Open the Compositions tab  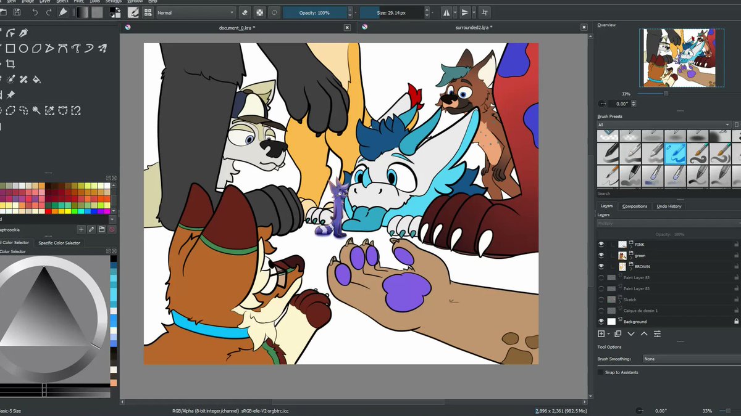pos(635,206)
